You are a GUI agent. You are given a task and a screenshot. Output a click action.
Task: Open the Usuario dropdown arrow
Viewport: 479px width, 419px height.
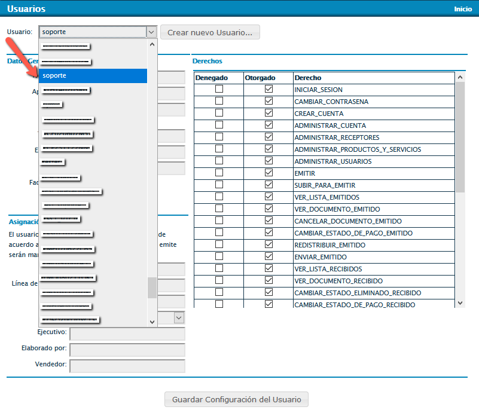[151, 32]
